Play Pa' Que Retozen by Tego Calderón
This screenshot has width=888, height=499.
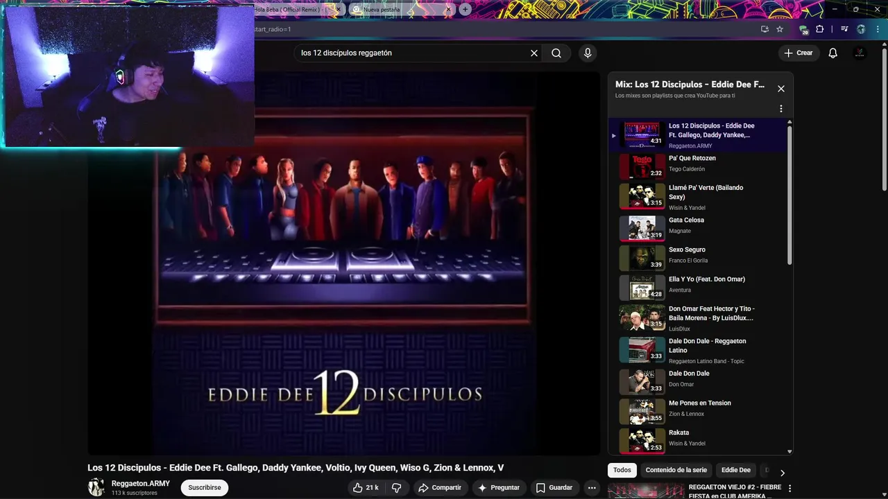coord(697,166)
